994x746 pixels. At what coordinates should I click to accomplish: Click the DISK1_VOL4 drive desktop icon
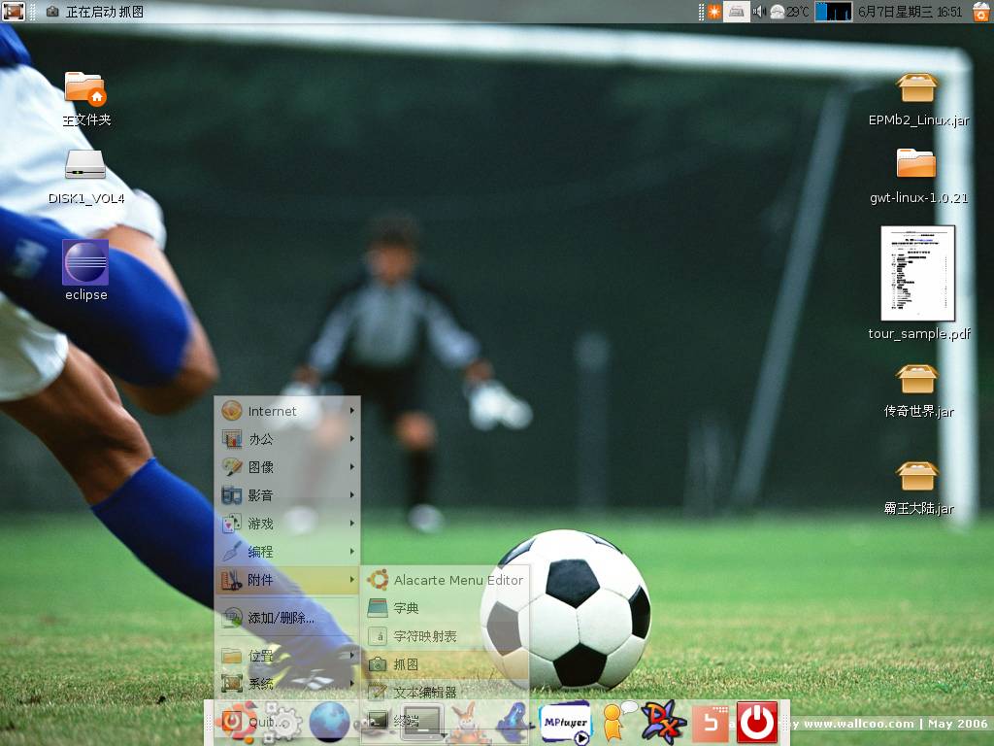click(x=85, y=177)
